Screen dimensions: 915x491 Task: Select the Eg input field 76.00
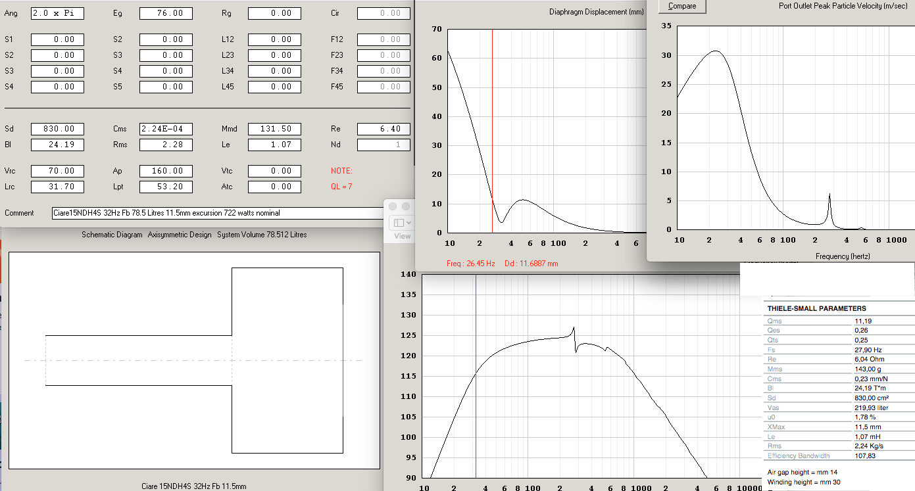(166, 13)
